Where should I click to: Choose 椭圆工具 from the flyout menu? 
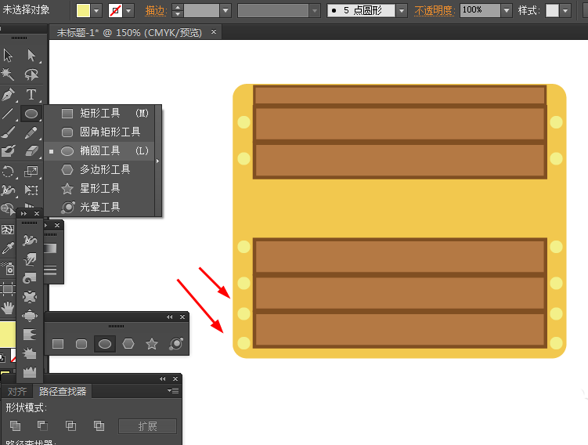(99, 151)
